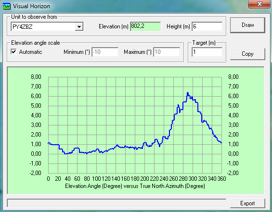Screen dimensions: 272x212
Task: Click the Maximum angle field showing 10
Action: point(167,52)
